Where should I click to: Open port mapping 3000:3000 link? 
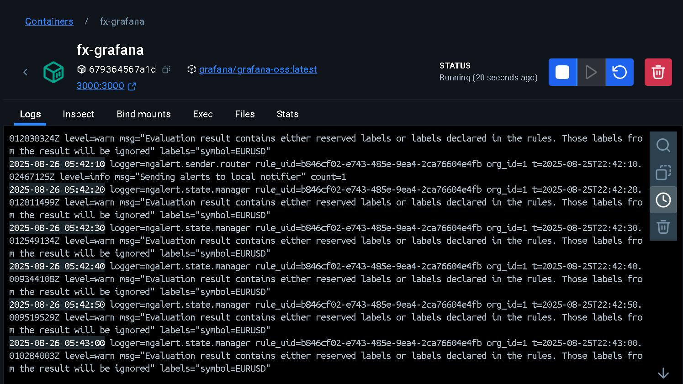tap(101, 86)
